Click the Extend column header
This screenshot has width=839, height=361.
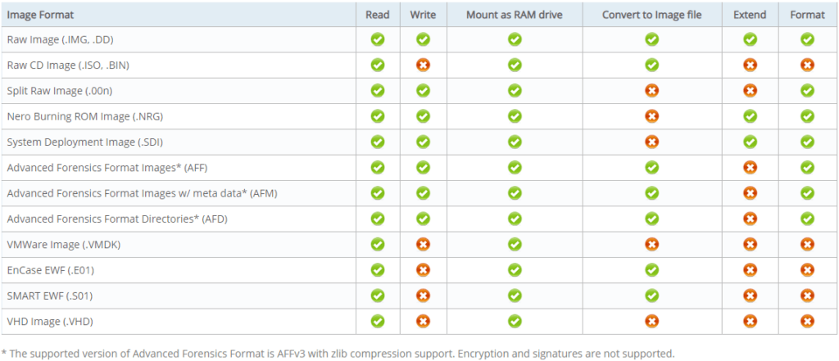[750, 15]
